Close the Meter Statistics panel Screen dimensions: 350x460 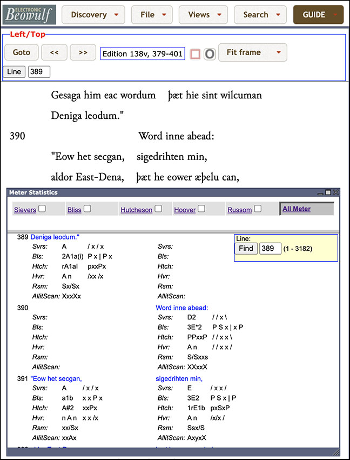tap(335, 192)
